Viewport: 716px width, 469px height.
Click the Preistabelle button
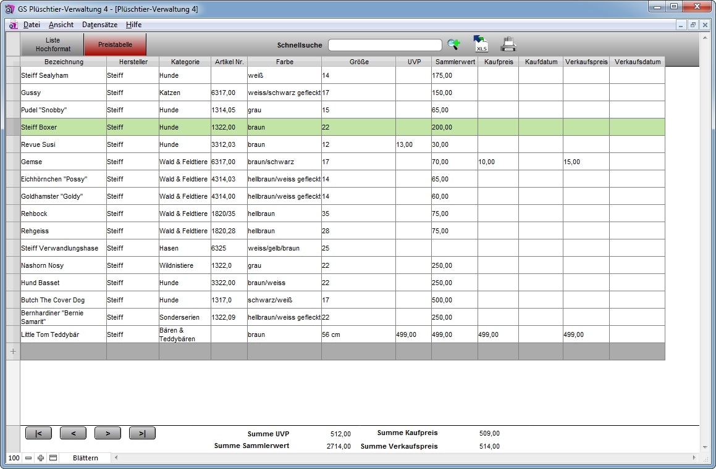115,44
